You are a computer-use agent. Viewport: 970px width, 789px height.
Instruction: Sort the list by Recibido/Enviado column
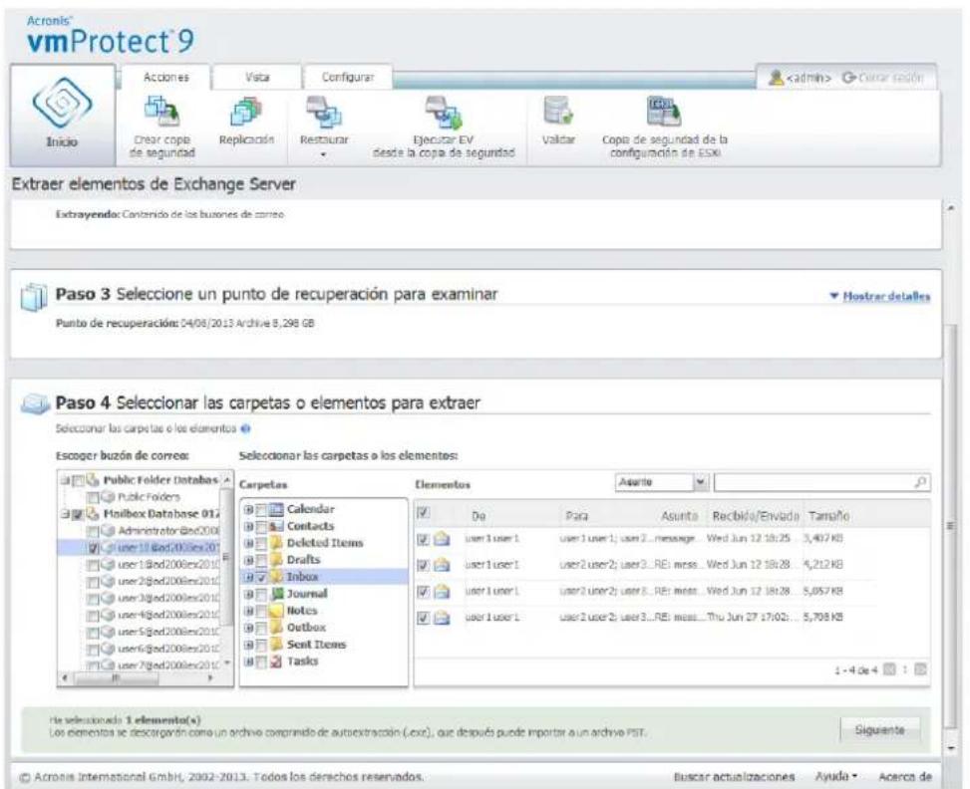pyautogui.click(x=756, y=516)
